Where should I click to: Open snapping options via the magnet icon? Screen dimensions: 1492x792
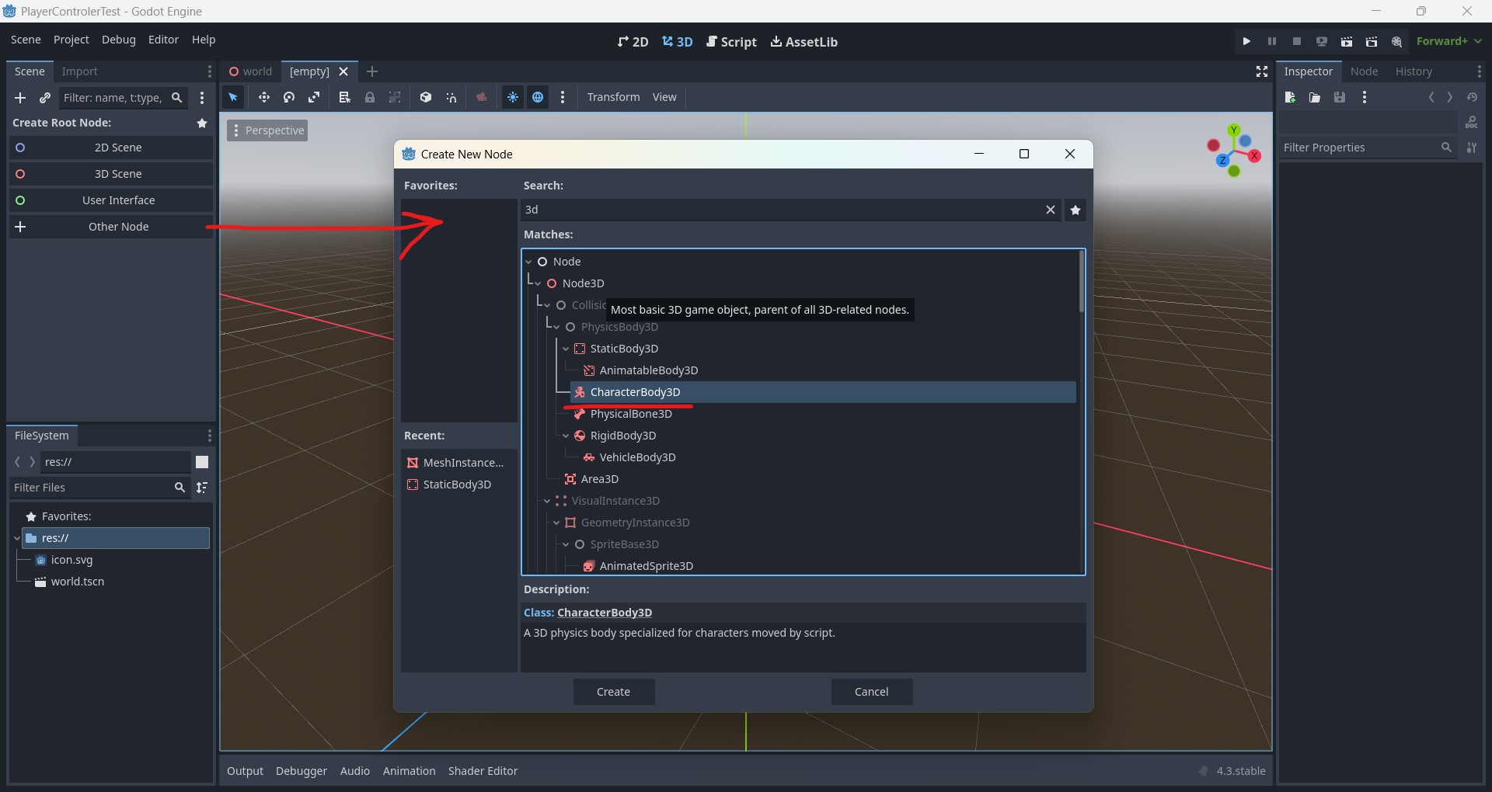[x=451, y=97]
